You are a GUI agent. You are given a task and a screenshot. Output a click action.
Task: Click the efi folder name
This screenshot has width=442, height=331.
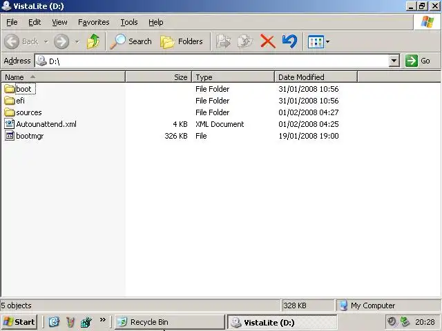pos(20,101)
